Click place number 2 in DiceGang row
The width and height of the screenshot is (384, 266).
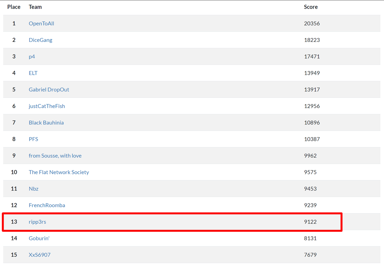(x=14, y=40)
